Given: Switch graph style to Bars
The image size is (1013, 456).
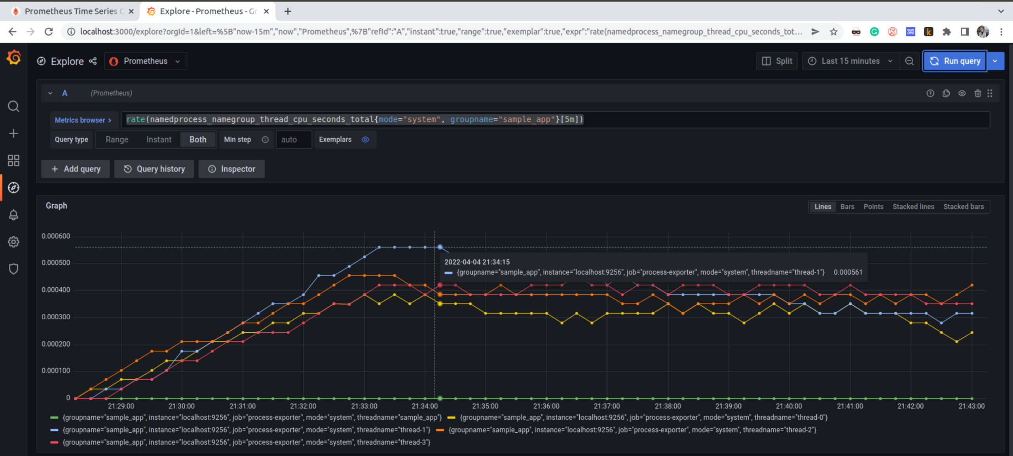Looking at the screenshot, I should [847, 207].
